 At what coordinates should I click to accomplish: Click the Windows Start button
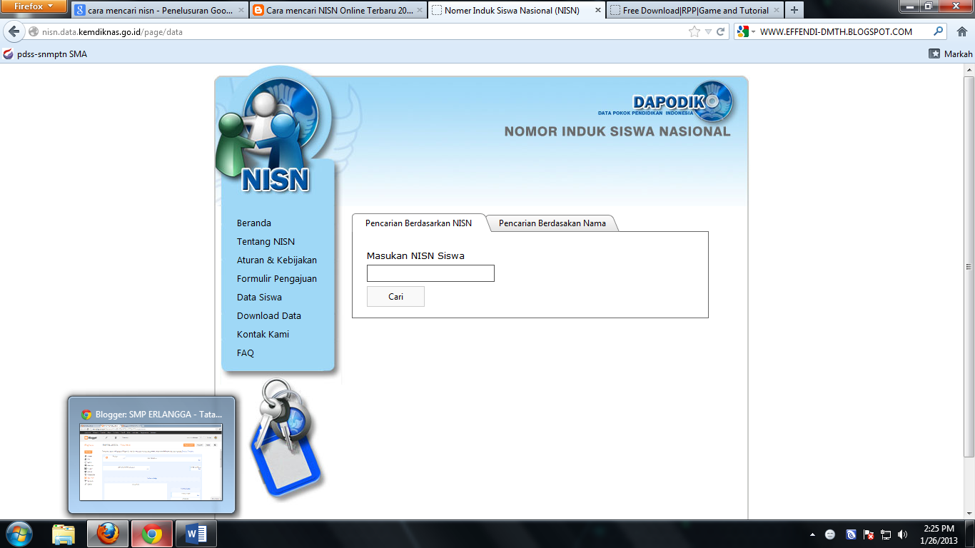19,534
